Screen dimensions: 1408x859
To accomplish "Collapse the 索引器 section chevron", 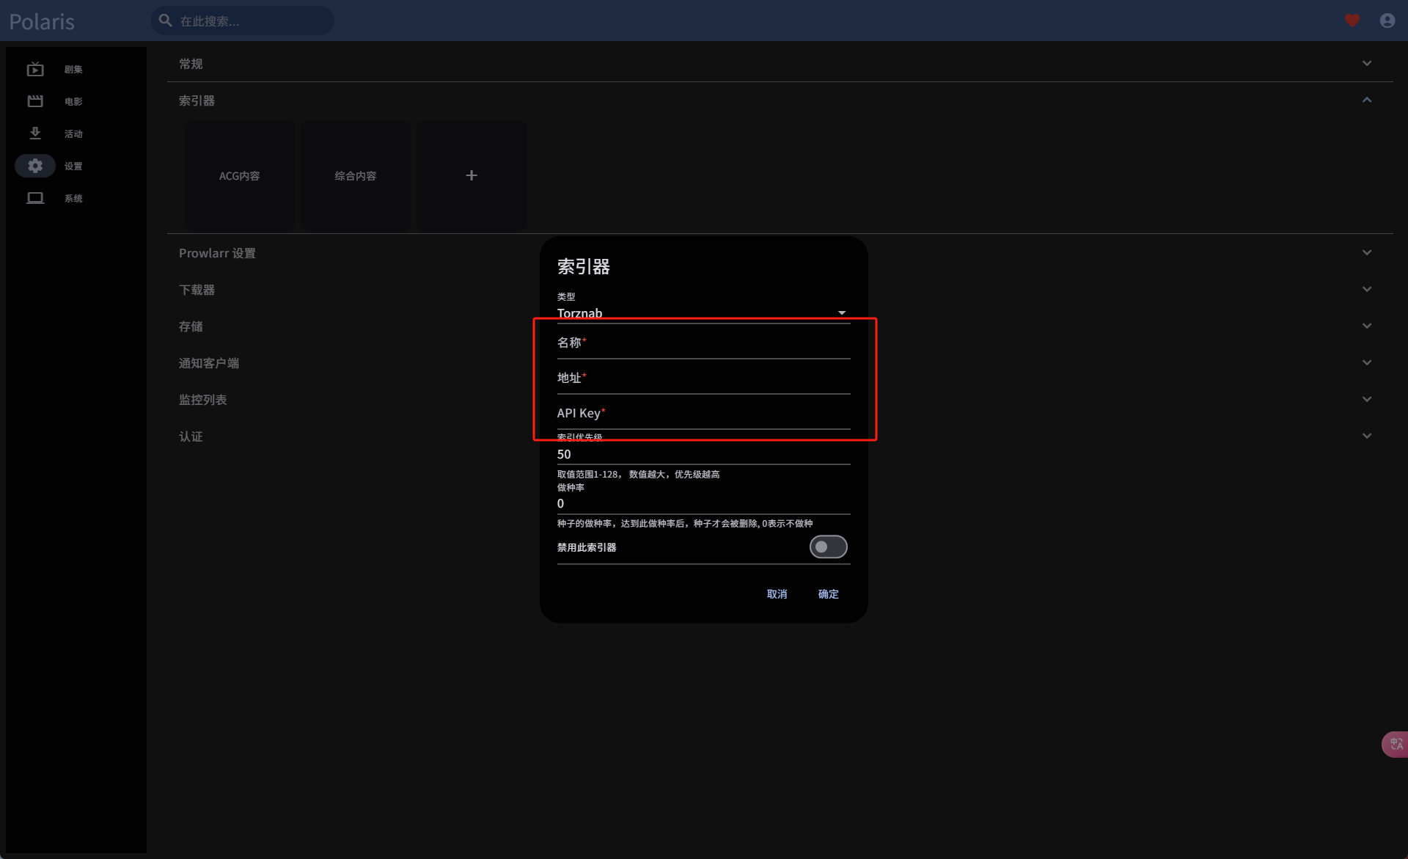I will (1367, 100).
